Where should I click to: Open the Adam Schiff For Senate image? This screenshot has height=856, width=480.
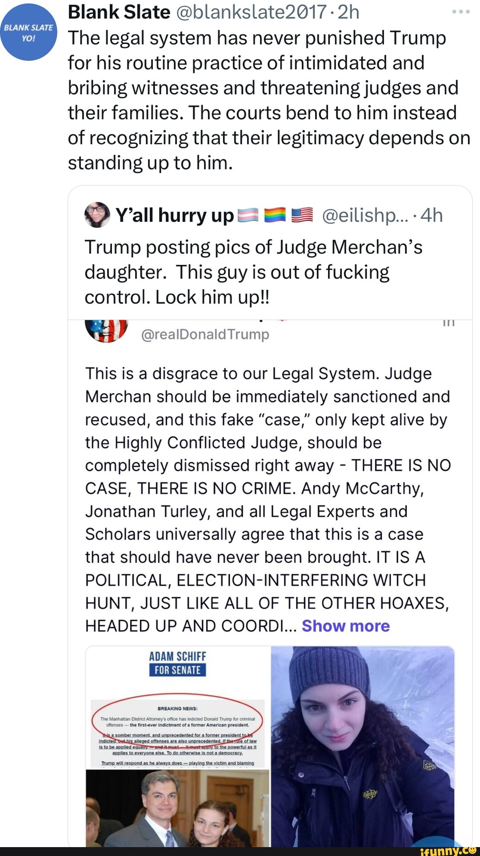click(x=178, y=747)
